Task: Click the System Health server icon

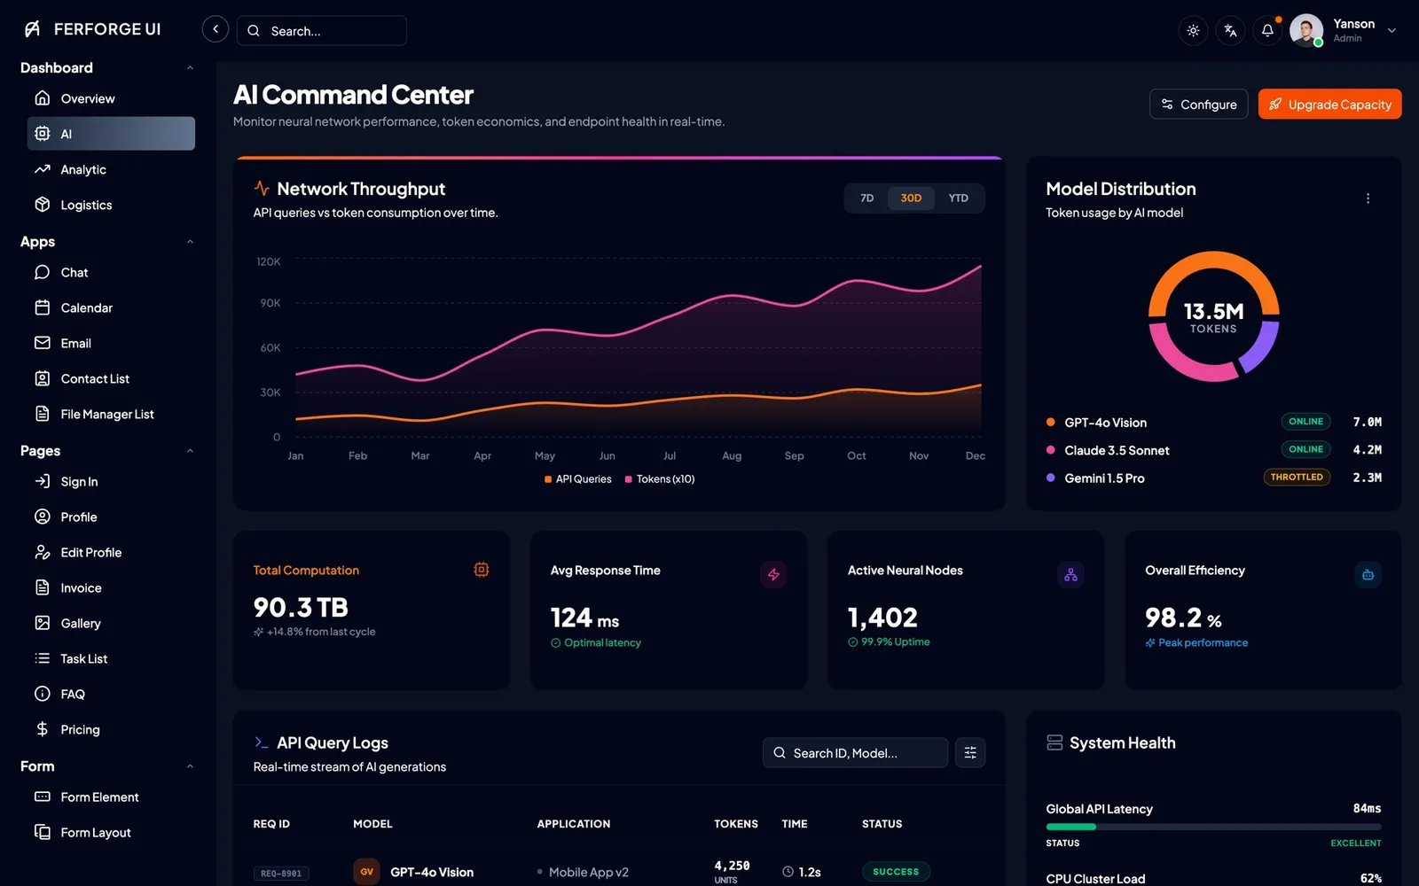Action: [1054, 742]
